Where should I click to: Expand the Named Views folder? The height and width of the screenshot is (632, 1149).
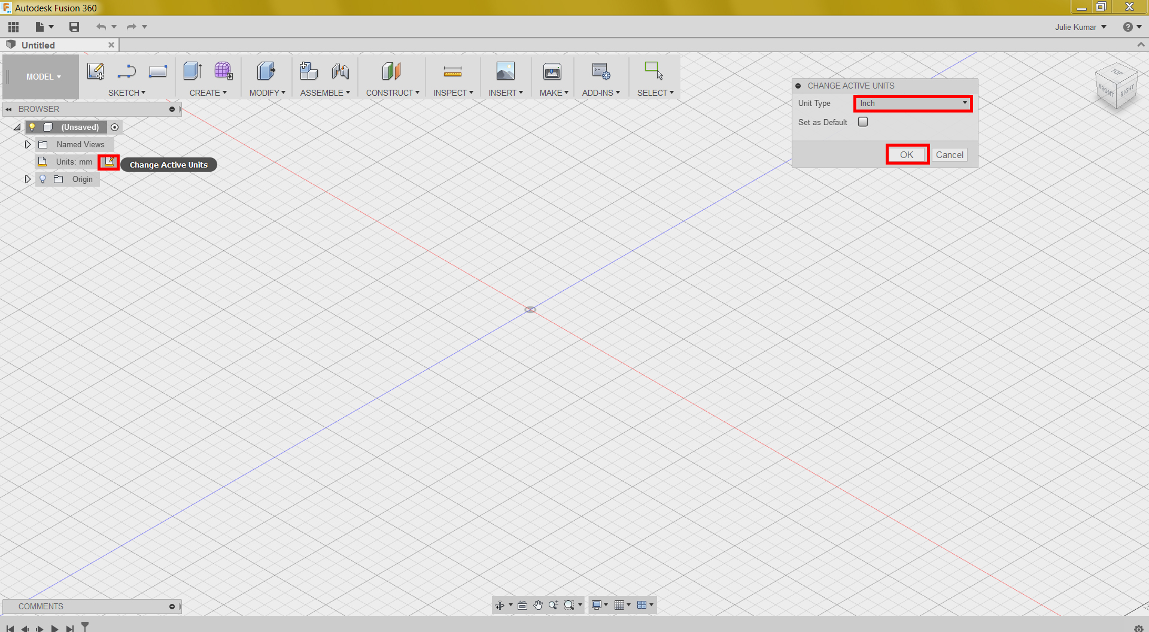[x=28, y=144]
